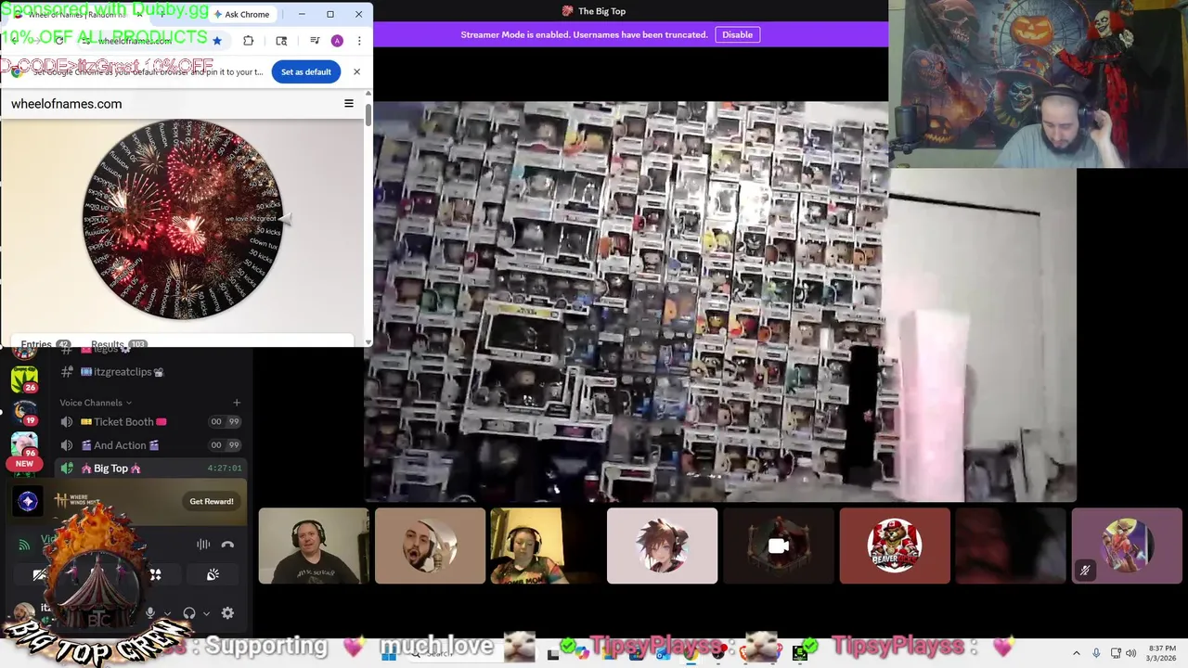Screen dimensions: 1188x668
Task: Reload the wheelofnames page
Action: click(59, 41)
